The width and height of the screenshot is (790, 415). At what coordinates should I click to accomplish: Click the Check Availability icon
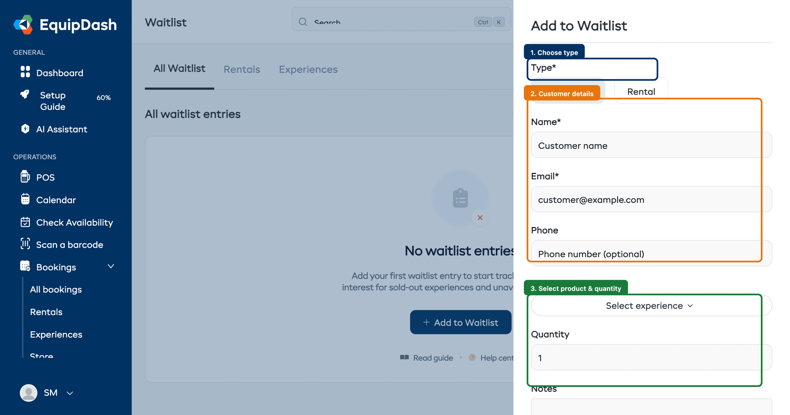click(x=25, y=222)
